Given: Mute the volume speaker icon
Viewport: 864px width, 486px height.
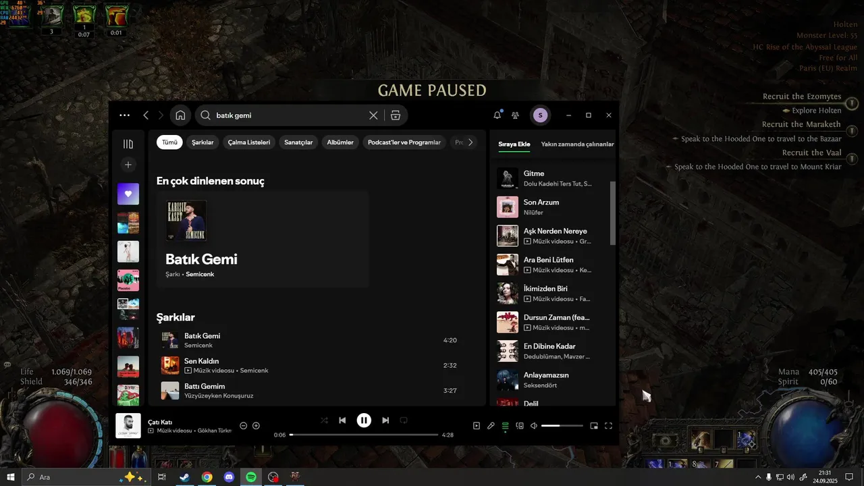Looking at the screenshot, I should pos(534,426).
